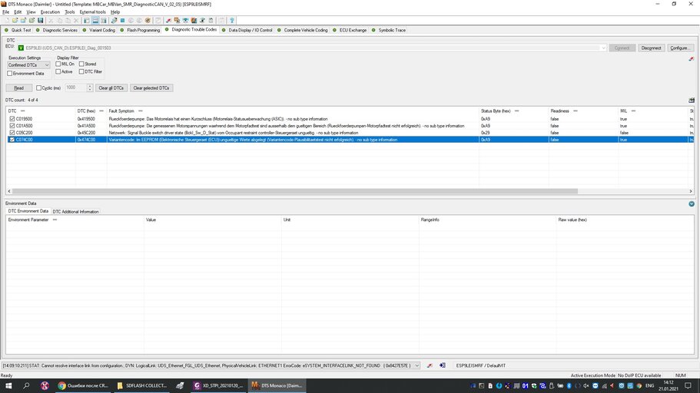Click the DTC table scroll left arrow
The image size is (700, 393).
(9, 191)
